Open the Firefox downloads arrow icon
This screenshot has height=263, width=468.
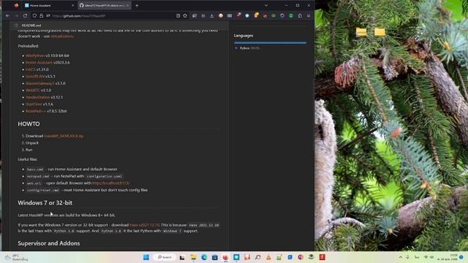point(212,16)
